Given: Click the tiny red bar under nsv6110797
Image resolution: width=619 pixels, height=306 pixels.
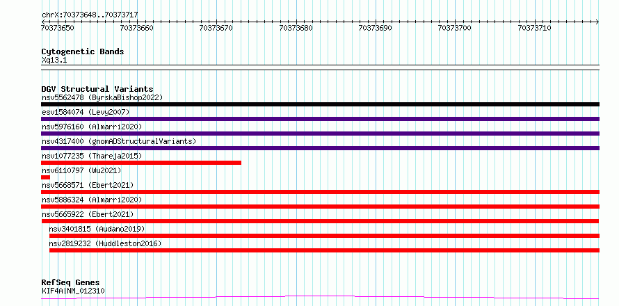Looking at the screenshot, I should (45, 177).
